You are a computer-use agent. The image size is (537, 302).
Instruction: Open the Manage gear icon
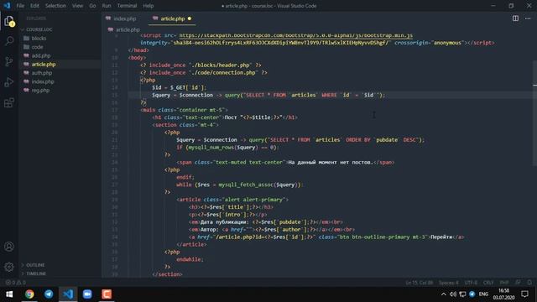tap(9, 267)
